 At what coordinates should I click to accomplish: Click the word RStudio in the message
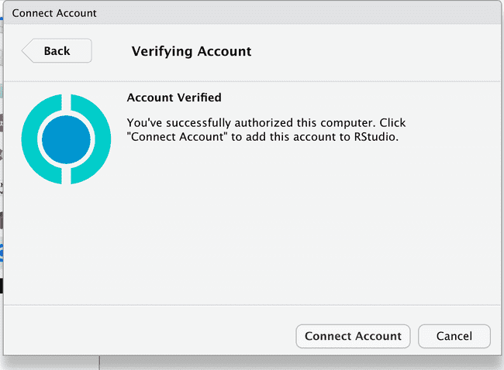point(376,137)
